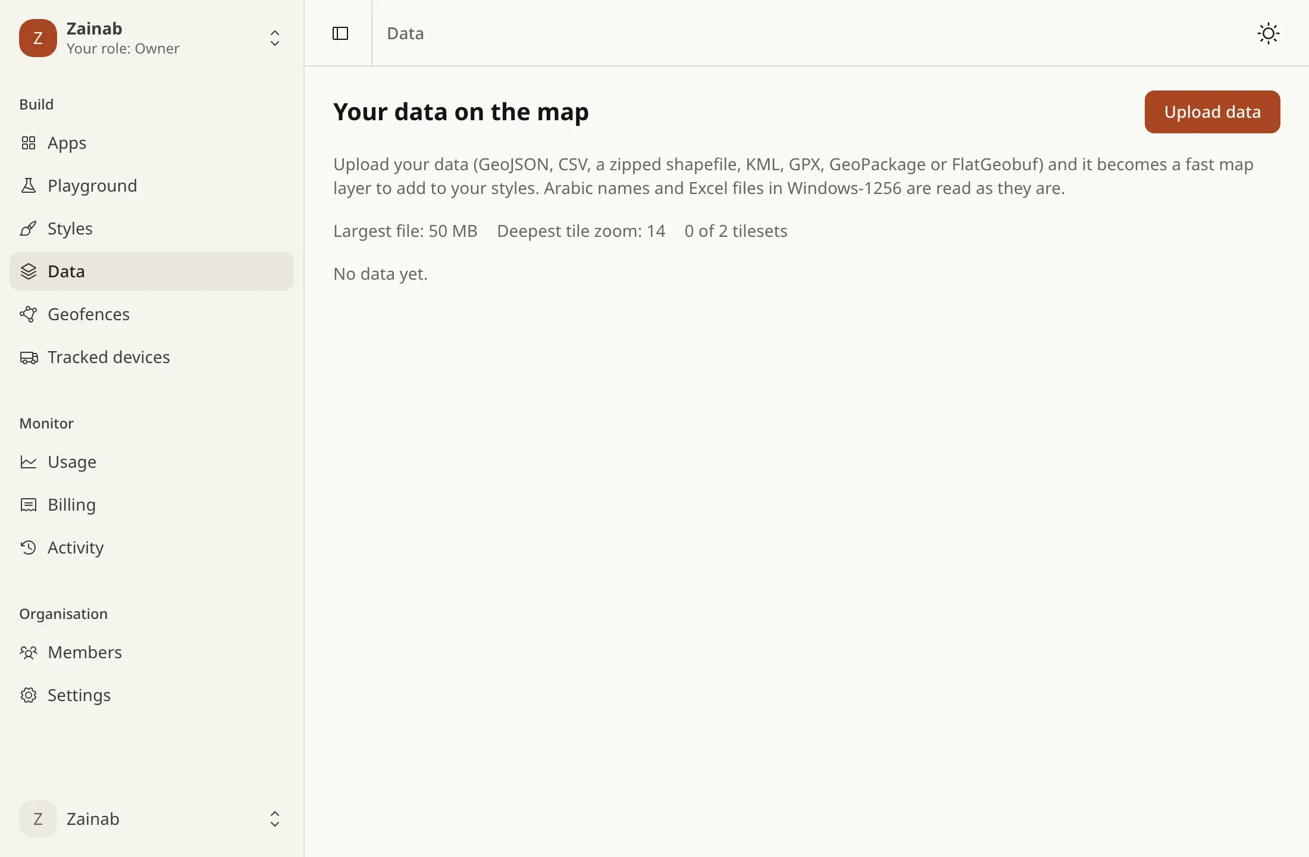Image resolution: width=1309 pixels, height=857 pixels.
Task: Open the Zainab user menu chevrons
Action: (275, 819)
